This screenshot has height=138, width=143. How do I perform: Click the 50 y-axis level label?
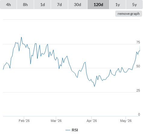[138, 66]
